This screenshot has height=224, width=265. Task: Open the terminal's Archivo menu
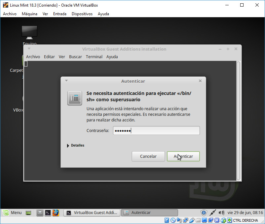point(33,57)
